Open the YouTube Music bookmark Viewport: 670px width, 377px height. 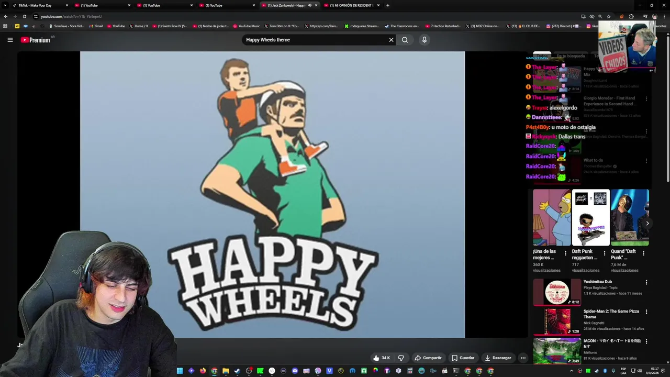pos(246,26)
